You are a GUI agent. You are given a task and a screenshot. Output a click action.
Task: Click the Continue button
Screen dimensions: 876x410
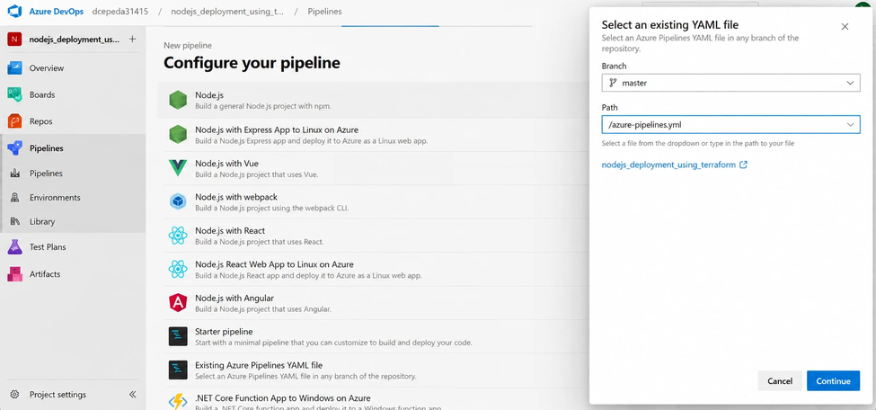[x=833, y=381]
